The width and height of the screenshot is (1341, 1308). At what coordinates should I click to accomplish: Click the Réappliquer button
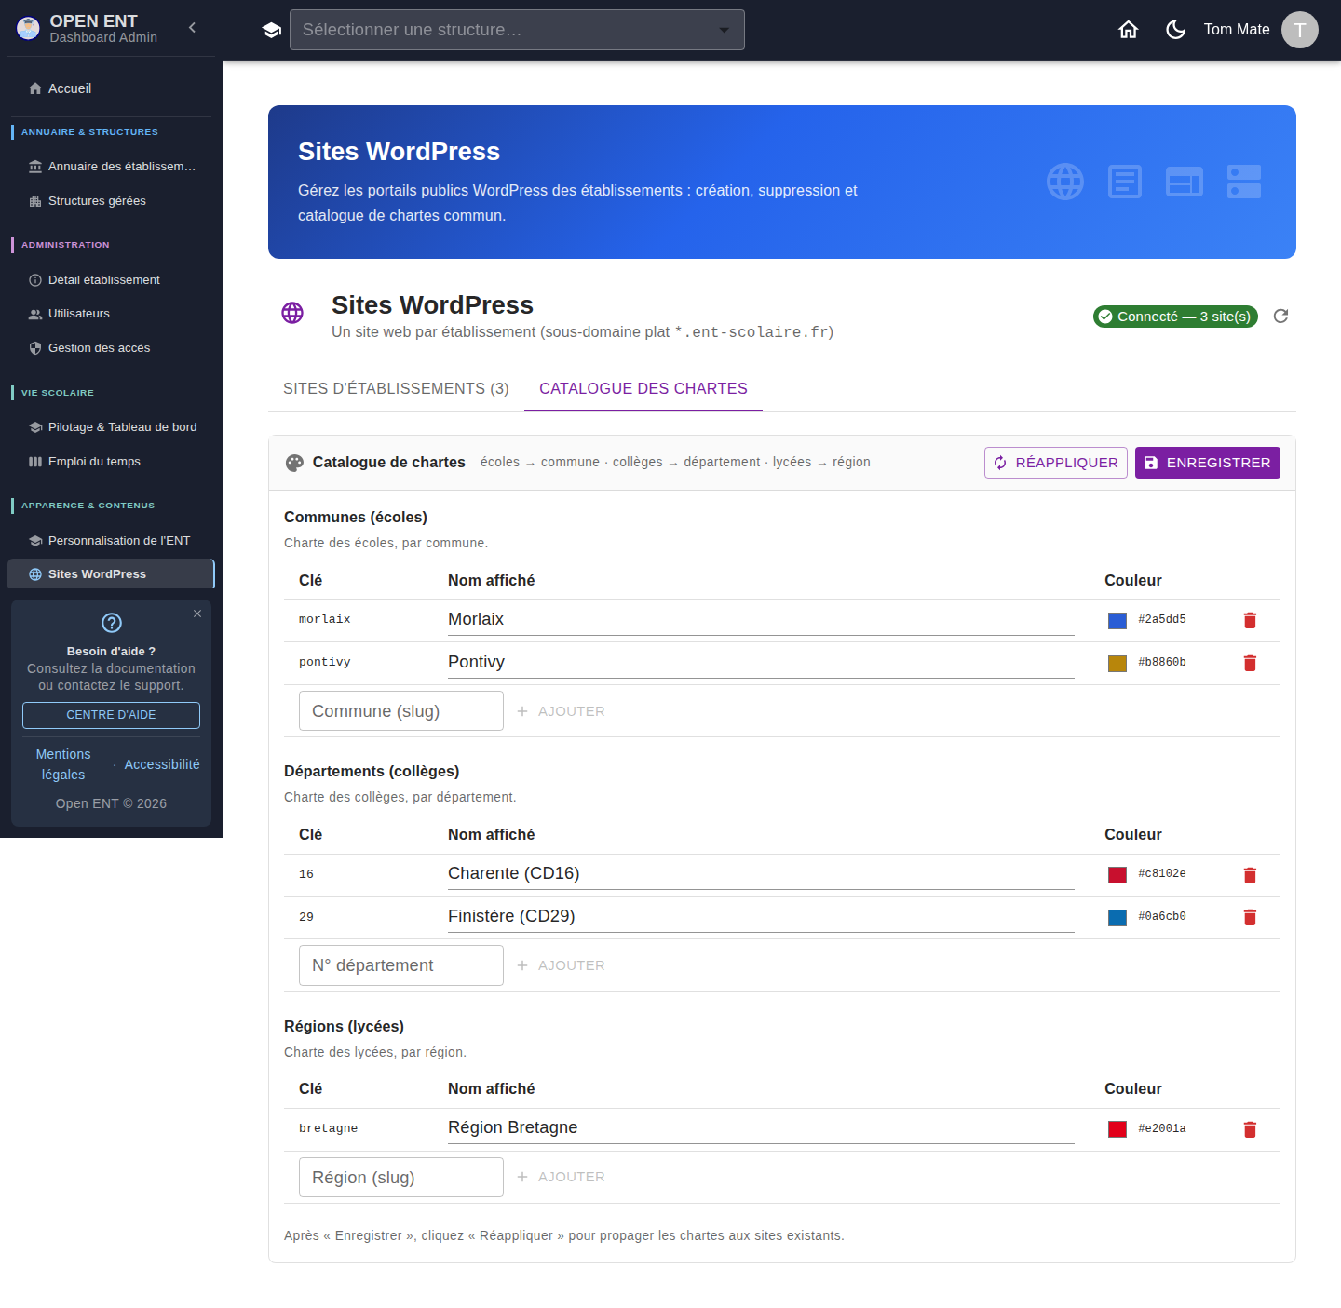1056,463
